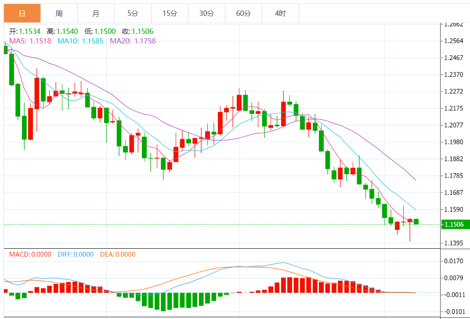Click the DIFF:0.0000 label

tap(76, 254)
